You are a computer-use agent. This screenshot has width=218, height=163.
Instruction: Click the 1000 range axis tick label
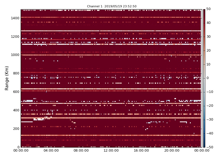(x=15, y=55)
